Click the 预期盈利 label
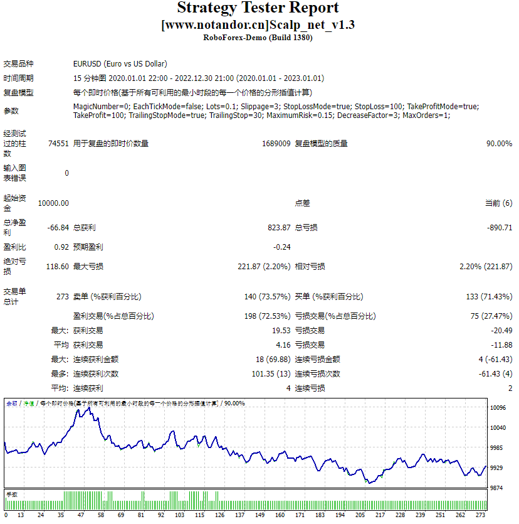The width and height of the screenshot is (519, 524). point(88,247)
